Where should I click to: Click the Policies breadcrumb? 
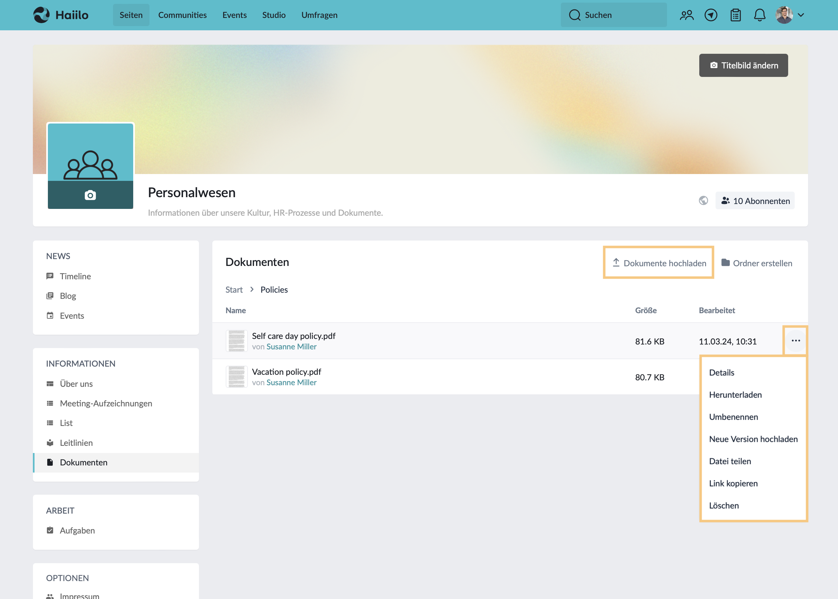click(x=274, y=289)
